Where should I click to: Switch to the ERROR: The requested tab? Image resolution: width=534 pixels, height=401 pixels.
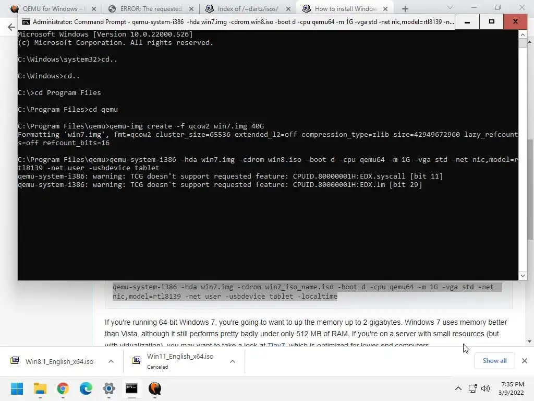click(x=151, y=9)
